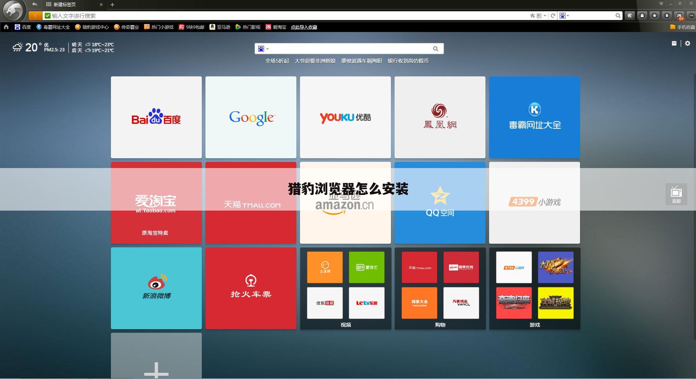
Task: Click the toolbar search magnifier icon
Action: point(618,16)
